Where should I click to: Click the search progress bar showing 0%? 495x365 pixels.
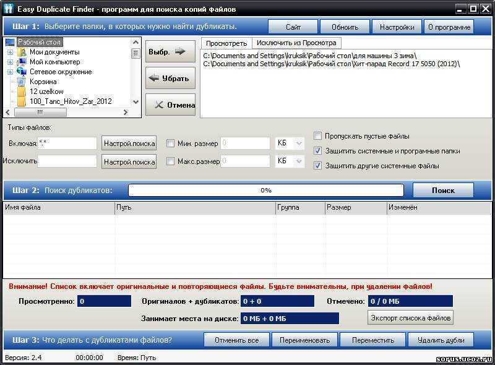[x=266, y=190]
